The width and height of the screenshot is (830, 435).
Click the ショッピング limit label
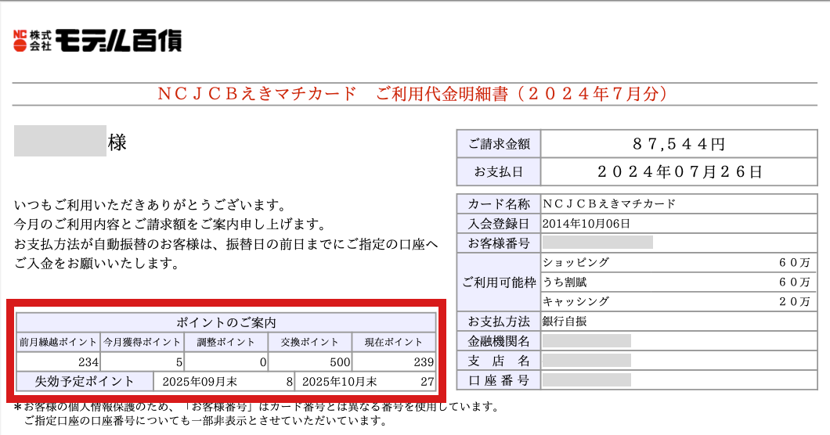(576, 262)
